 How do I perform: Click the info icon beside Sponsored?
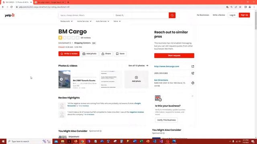(x=100, y=131)
